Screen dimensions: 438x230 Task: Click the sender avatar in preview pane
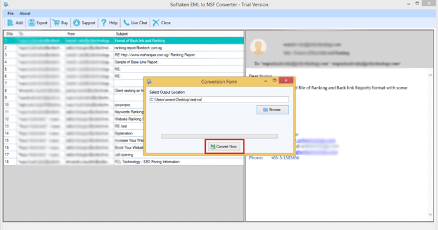pyautogui.click(x=258, y=47)
